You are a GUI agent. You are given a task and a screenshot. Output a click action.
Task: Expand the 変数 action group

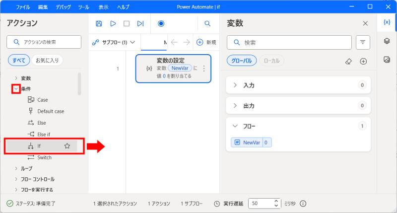(x=16, y=78)
